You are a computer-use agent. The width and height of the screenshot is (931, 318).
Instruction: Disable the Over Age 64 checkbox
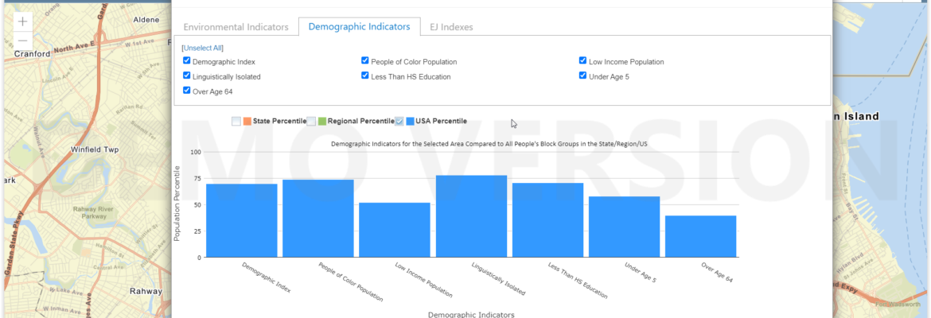coord(187,91)
